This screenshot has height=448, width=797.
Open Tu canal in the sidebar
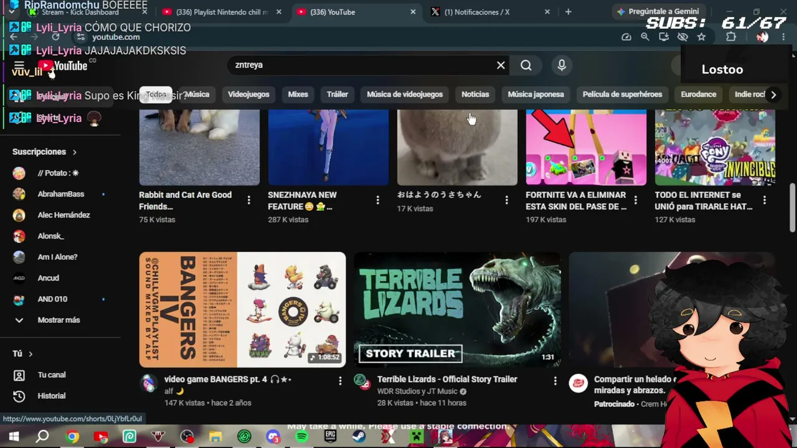(52, 375)
